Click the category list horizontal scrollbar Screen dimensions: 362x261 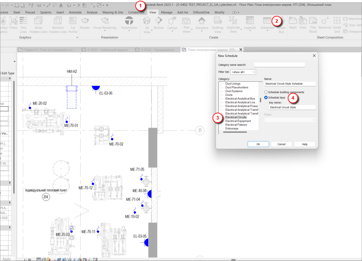(x=235, y=132)
